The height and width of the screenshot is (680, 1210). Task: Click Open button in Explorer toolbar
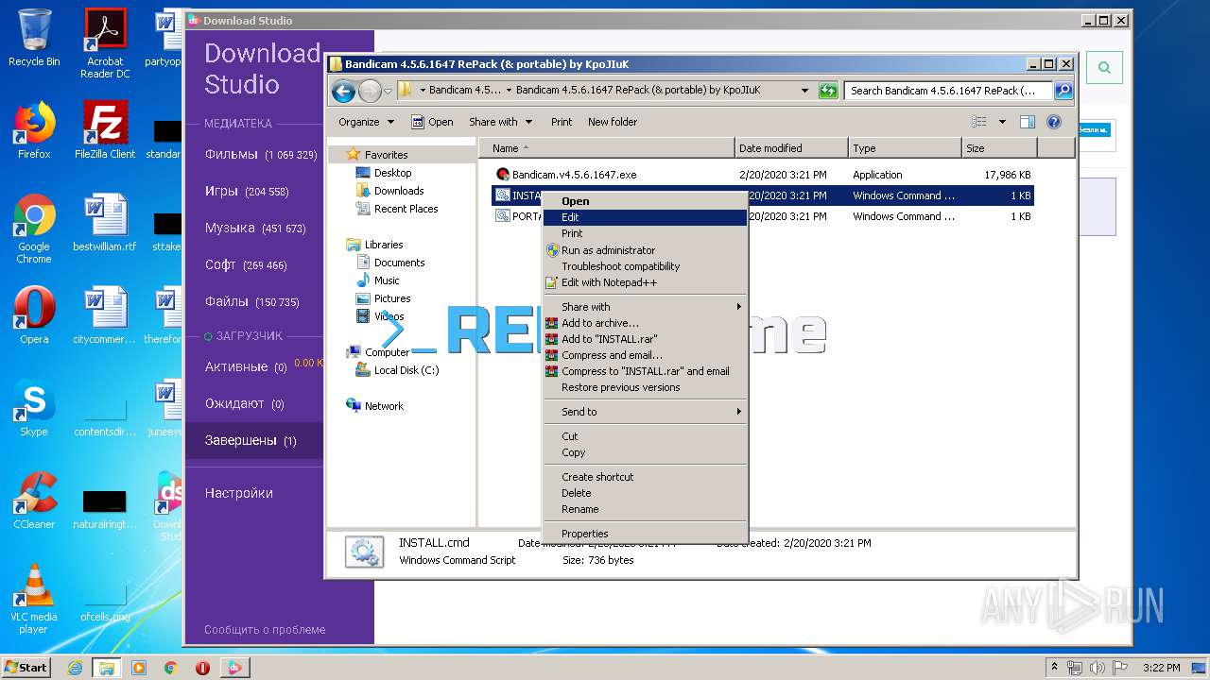(x=432, y=122)
